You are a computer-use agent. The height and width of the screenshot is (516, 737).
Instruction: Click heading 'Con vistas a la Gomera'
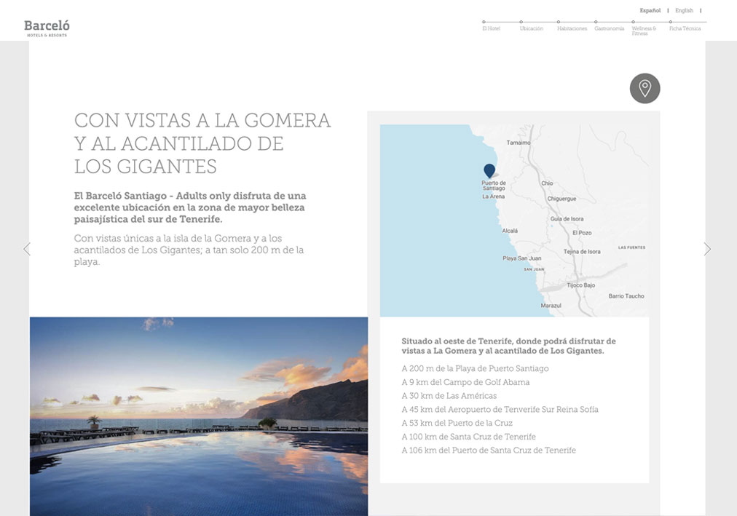point(202,143)
